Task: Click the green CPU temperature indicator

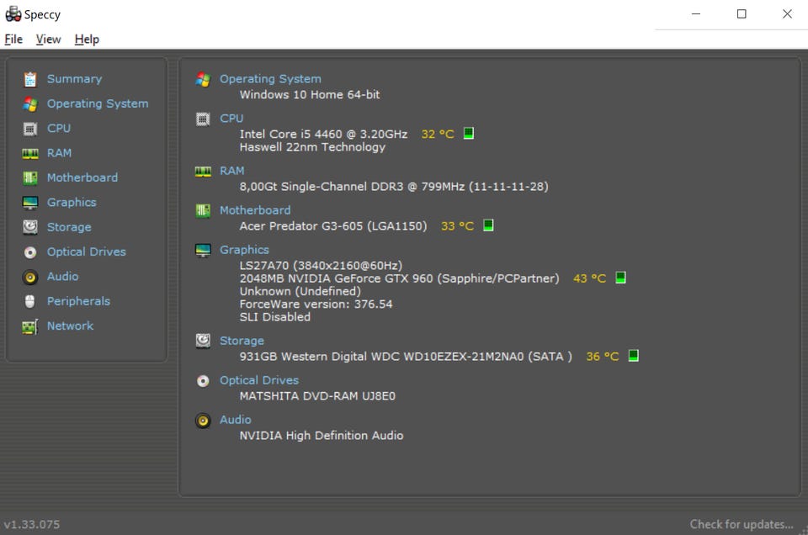Action: [x=469, y=134]
